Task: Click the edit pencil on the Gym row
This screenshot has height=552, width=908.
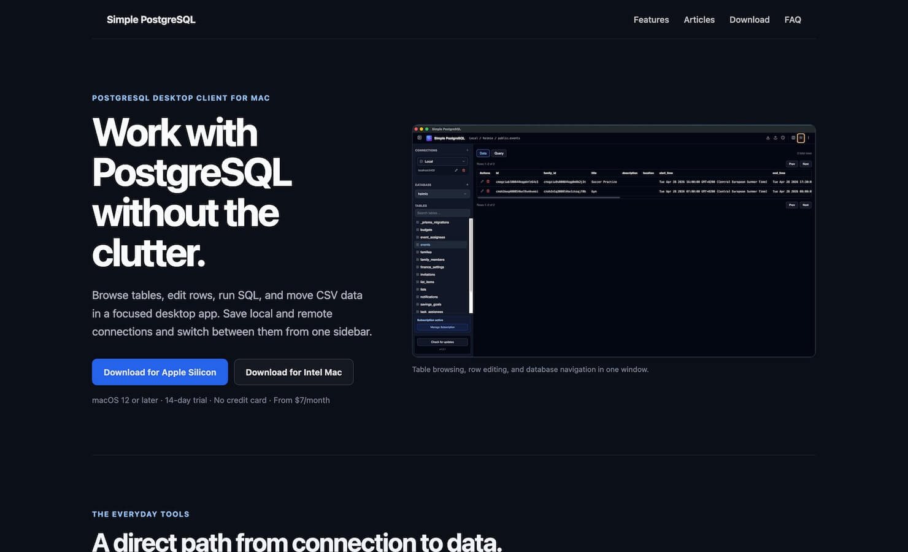Action: (x=482, y=191)
